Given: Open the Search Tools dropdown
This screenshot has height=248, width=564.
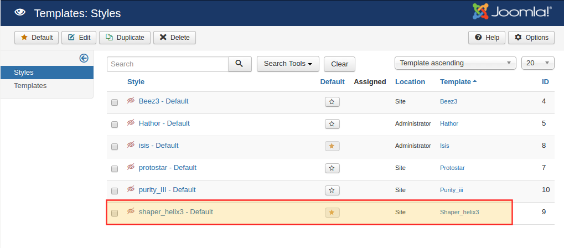Looking at the screenshot, I should pyautogui.click(x=288, y=64).
